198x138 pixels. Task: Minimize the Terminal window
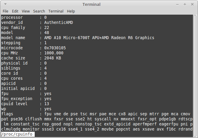(x=177, y=4)
